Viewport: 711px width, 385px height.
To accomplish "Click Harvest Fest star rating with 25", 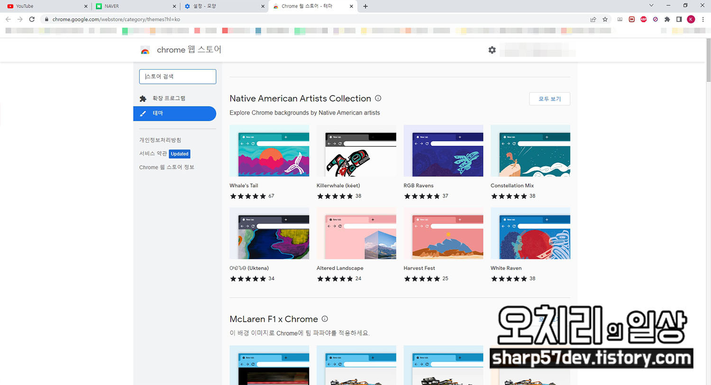I will pos(426,278).
